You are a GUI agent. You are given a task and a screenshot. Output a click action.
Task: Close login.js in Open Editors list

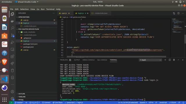coord(19,23)
